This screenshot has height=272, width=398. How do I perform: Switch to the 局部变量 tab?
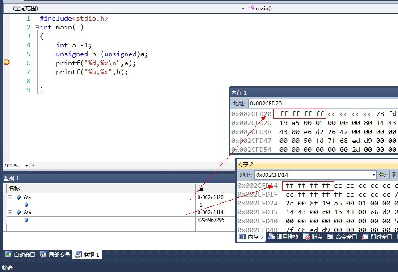55,255
